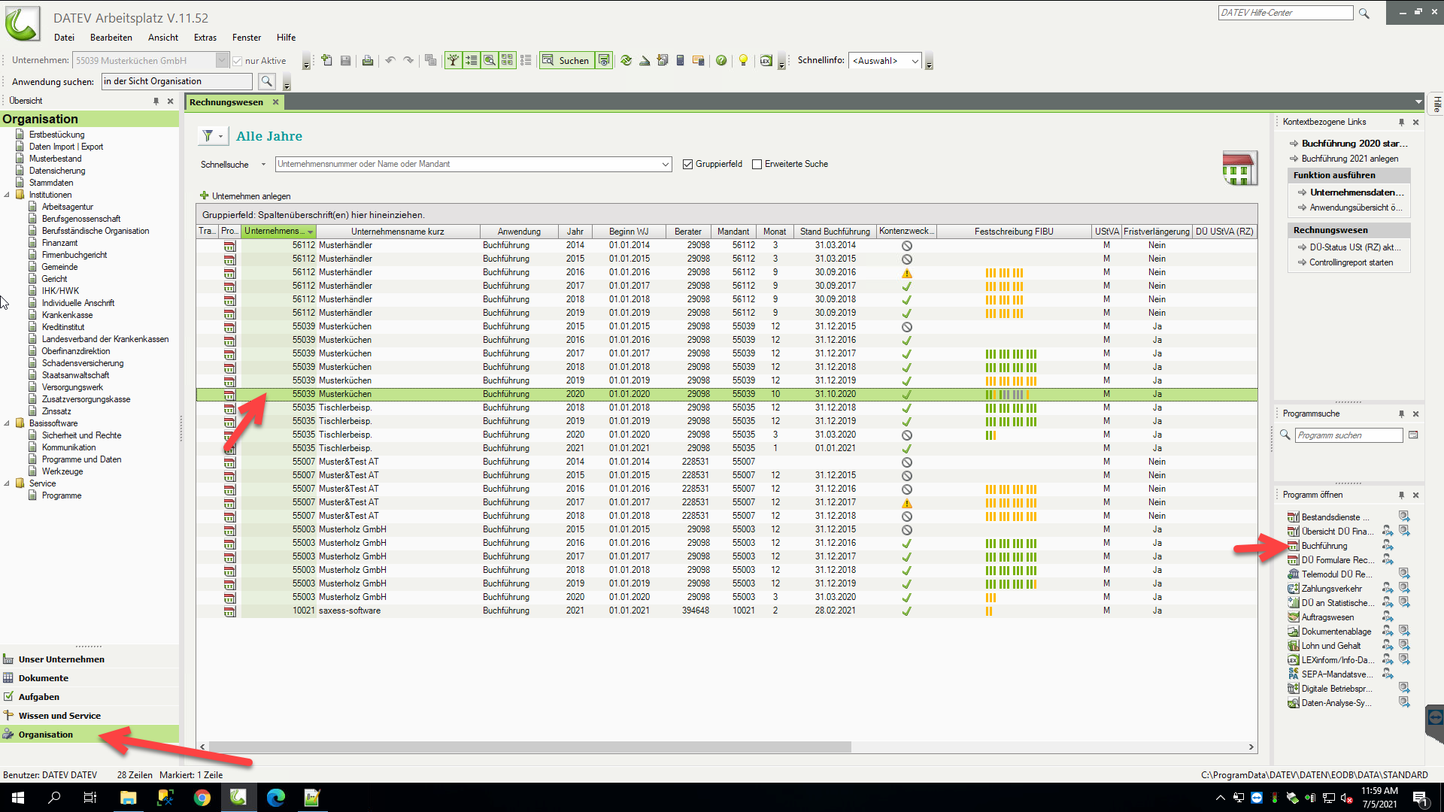Image resolution: width=1444 pixels, height=812 pixels.
Task: Open the Extras menu
Action: click(205, 37)
